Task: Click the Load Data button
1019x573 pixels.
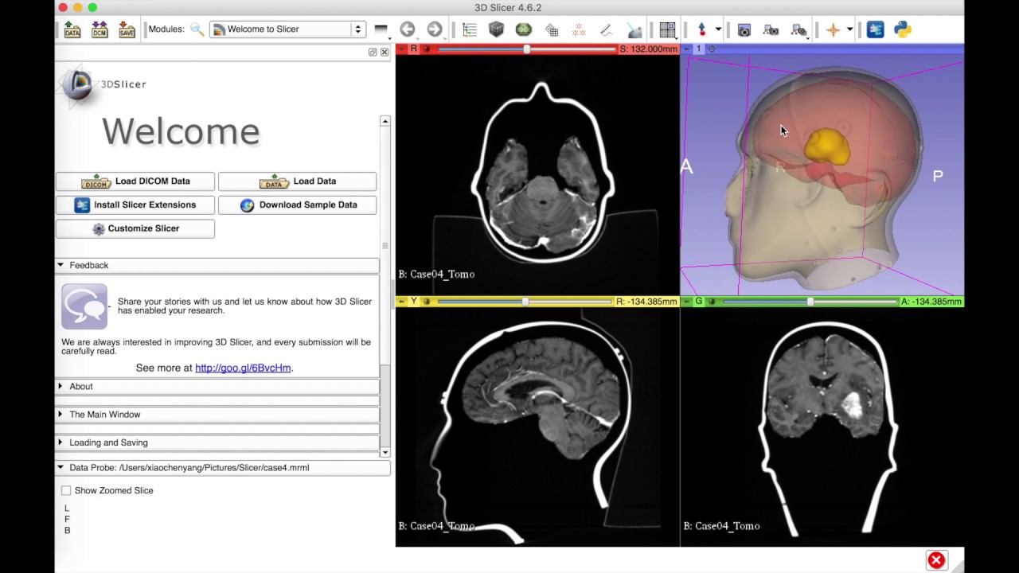Action: [297, 181]
